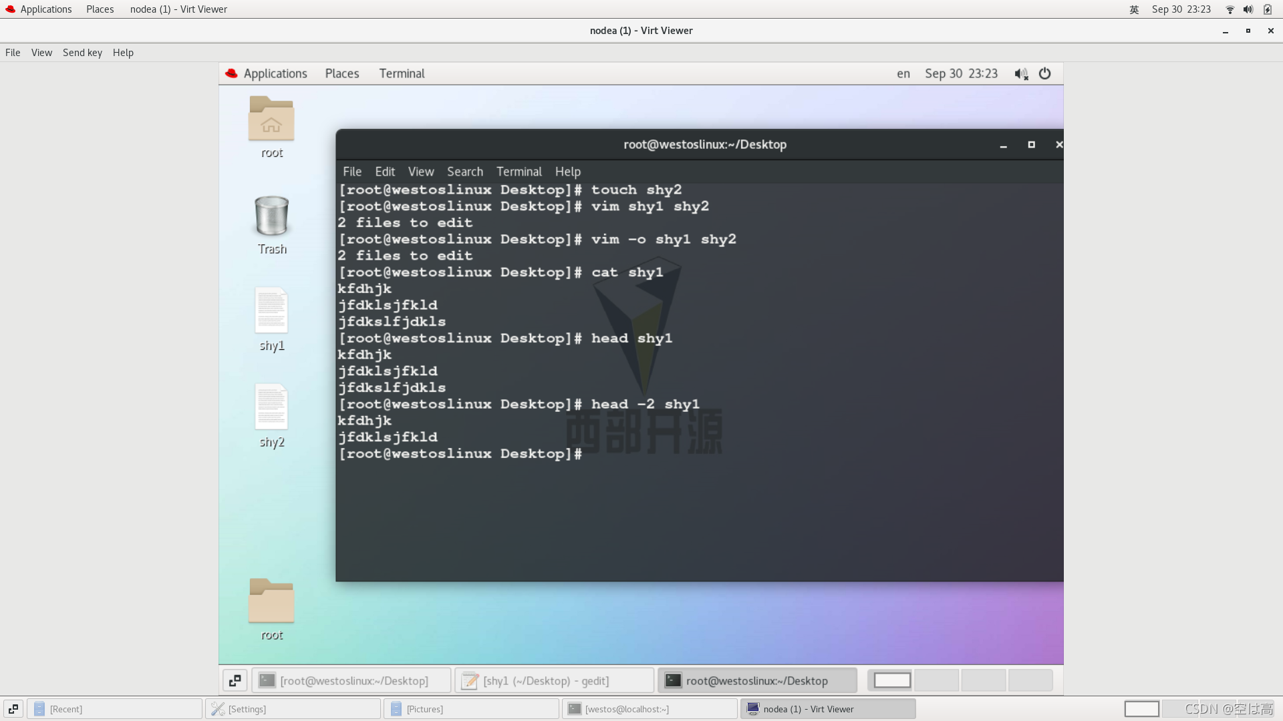Open the Applications menu
This screenshot has height=721, width=1283.
pyautogui.click(x=275, y=73)
